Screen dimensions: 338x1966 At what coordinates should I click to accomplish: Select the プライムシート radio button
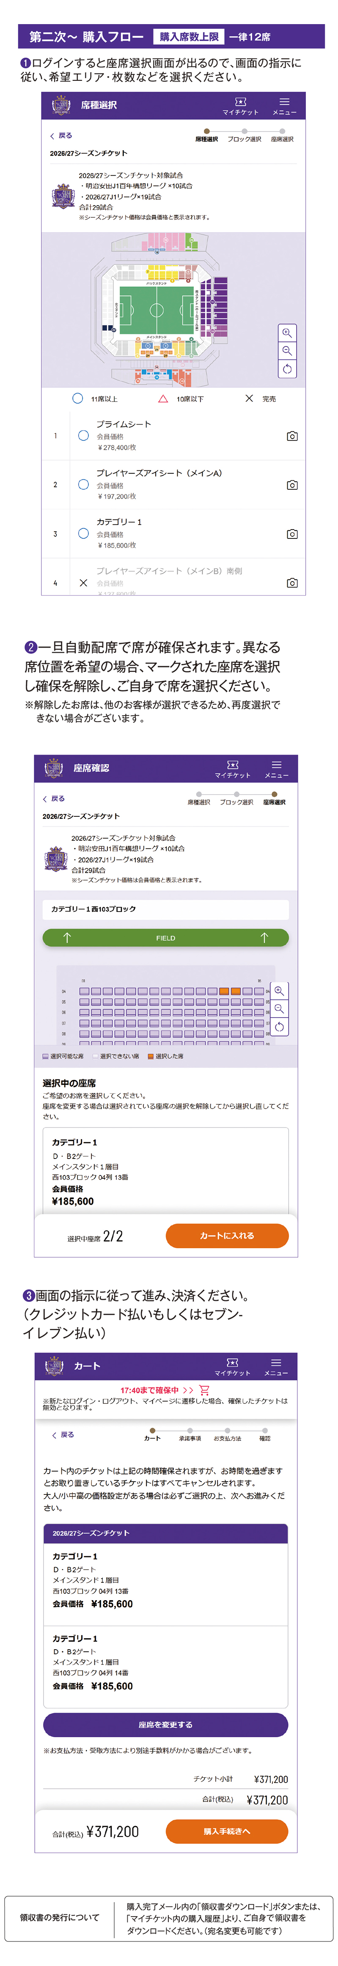click(83, 435)
